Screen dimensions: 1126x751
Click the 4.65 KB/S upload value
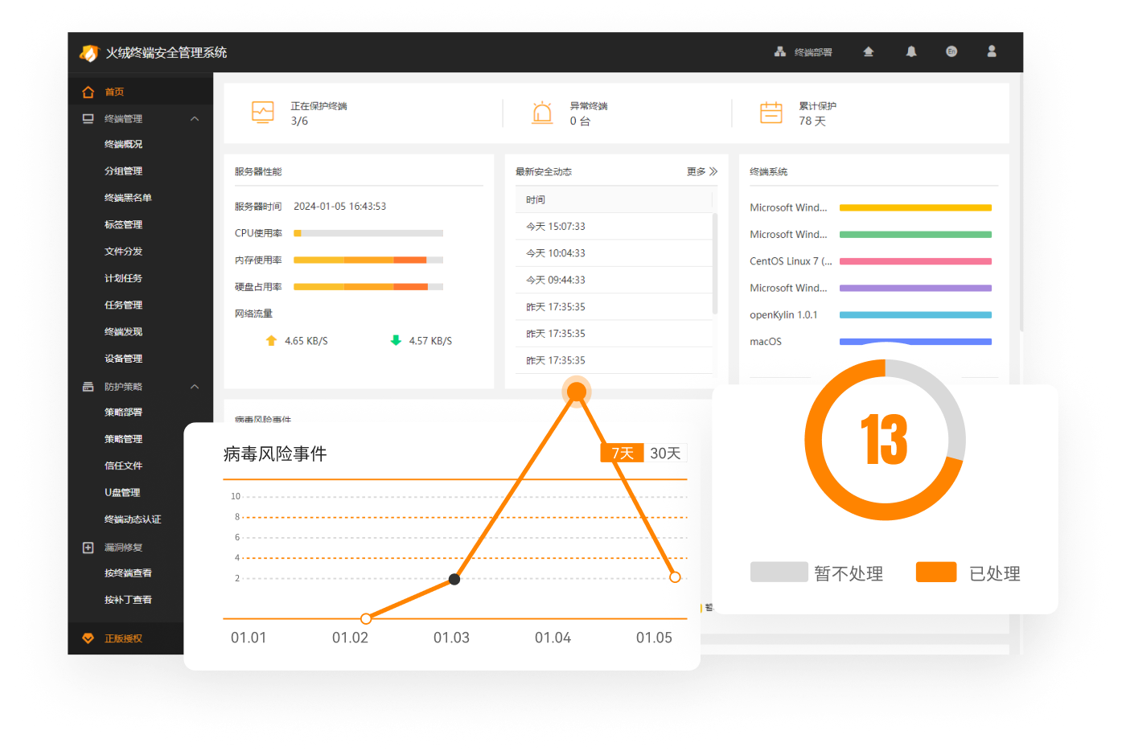tap(306, 341)
